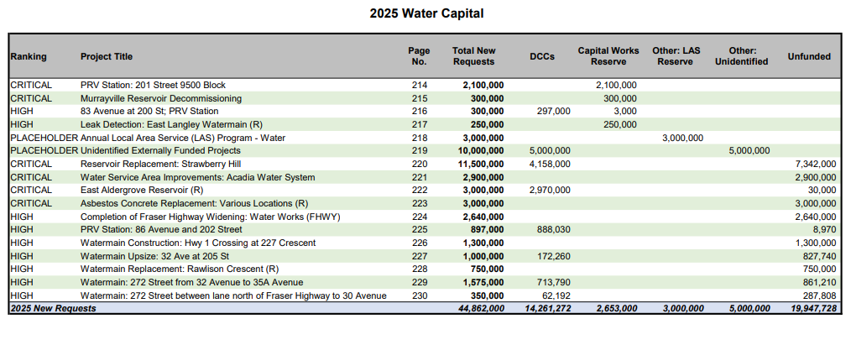
Task: Click the Unfunded column header
Action: (809, 56)
